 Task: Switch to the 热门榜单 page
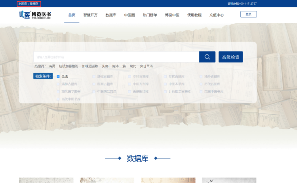click(150, 15)
